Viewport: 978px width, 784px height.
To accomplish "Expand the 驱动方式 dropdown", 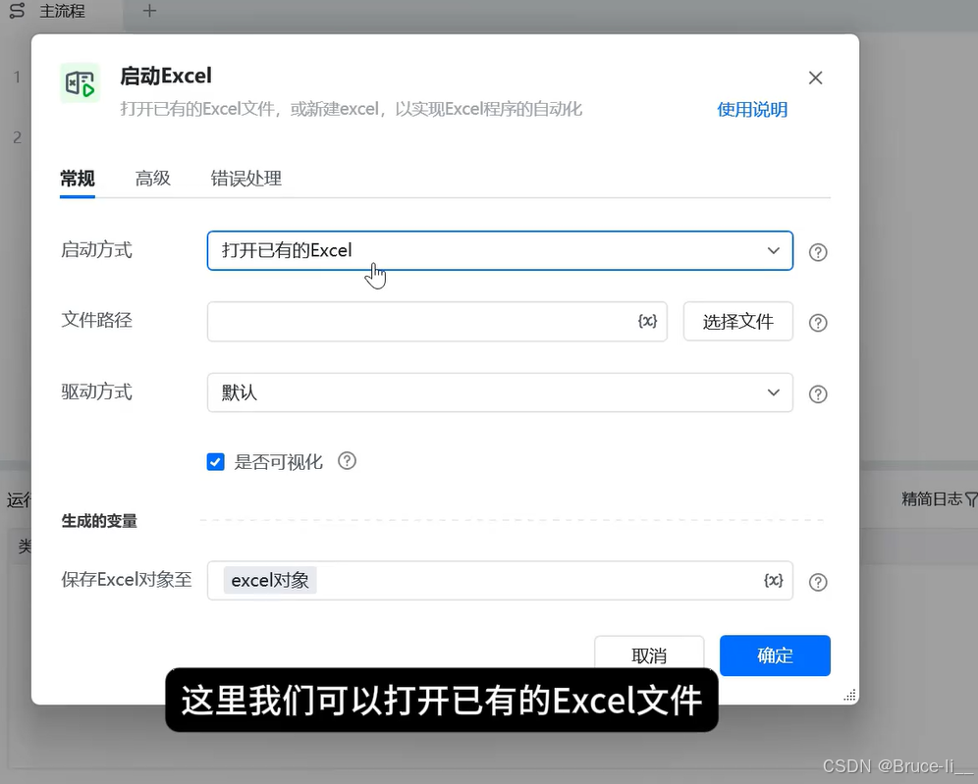I will click(500, 392).
